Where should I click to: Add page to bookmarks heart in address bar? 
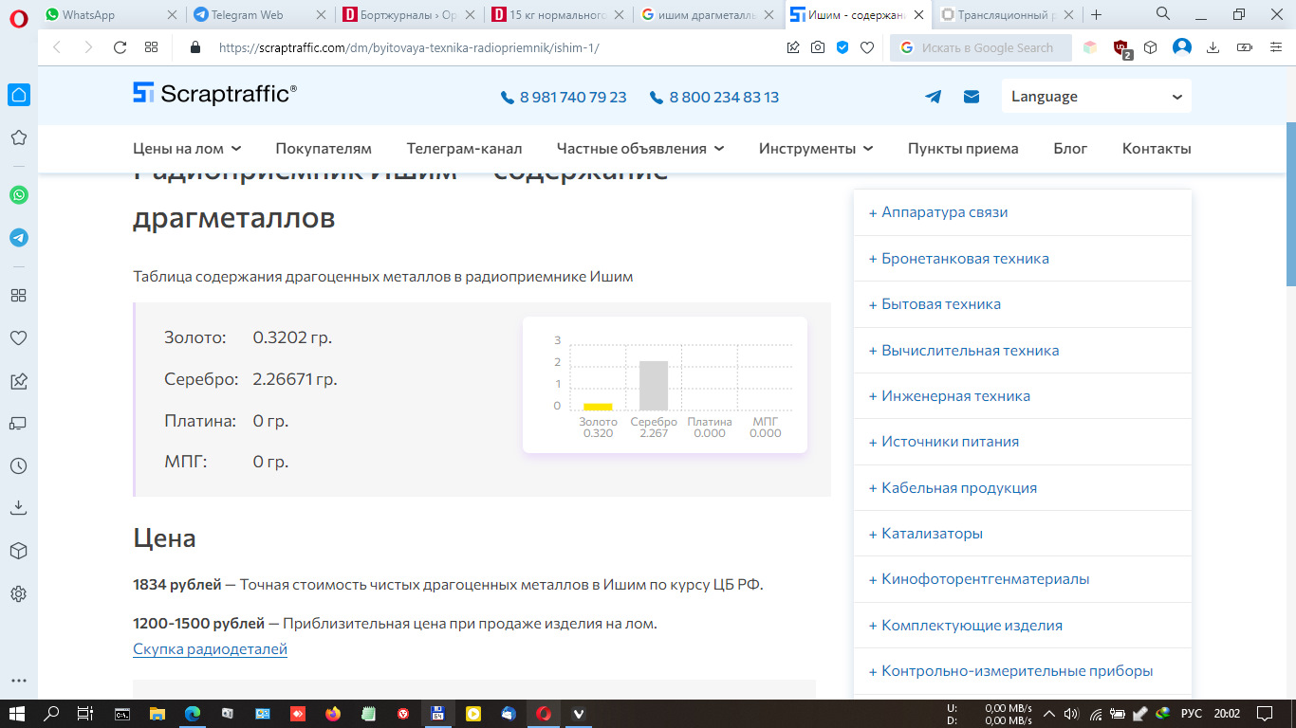click(x=866, y=47)
